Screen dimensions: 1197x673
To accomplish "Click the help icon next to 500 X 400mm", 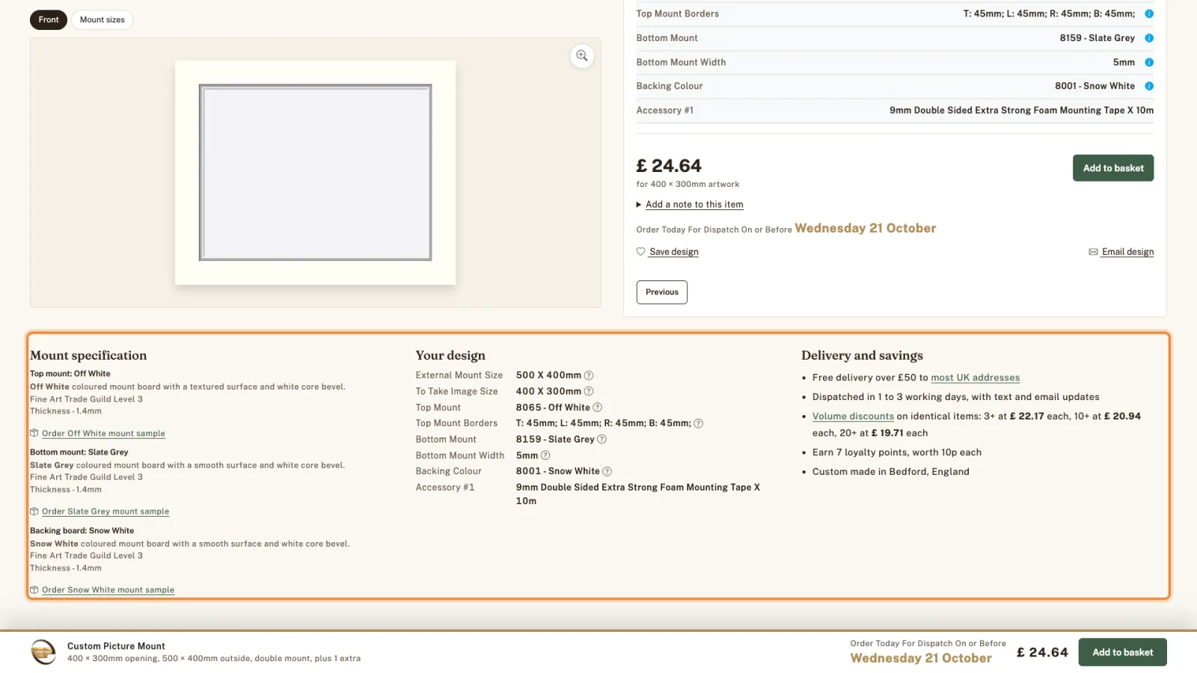I will (x=589, y=375).
